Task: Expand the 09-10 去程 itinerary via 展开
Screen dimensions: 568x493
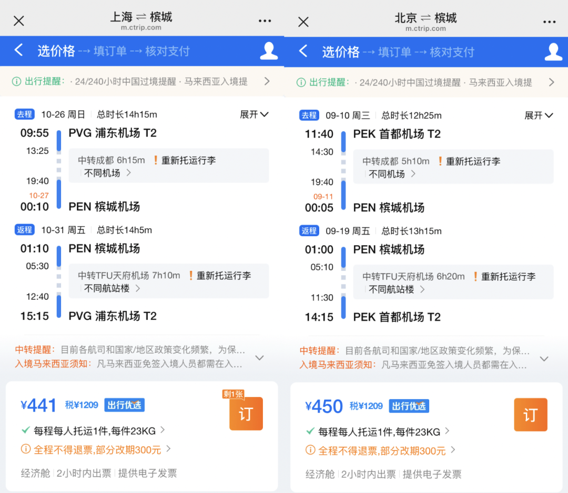Action: pyautogui.click(x=539, y=115)
